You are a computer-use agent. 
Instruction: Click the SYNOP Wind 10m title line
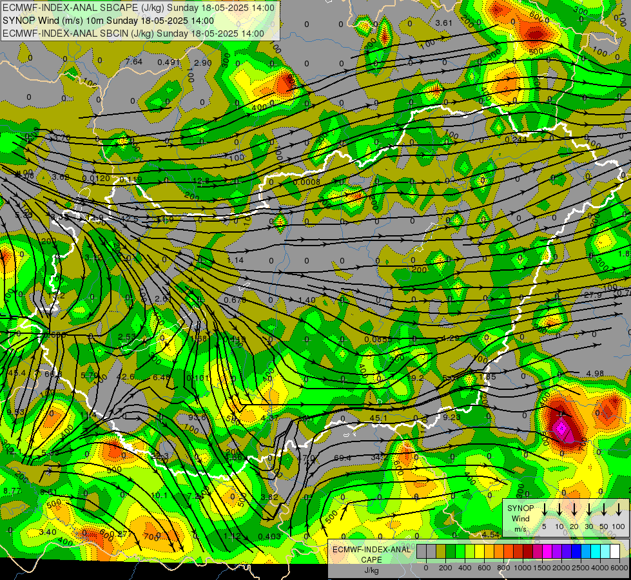pos(108,21)
